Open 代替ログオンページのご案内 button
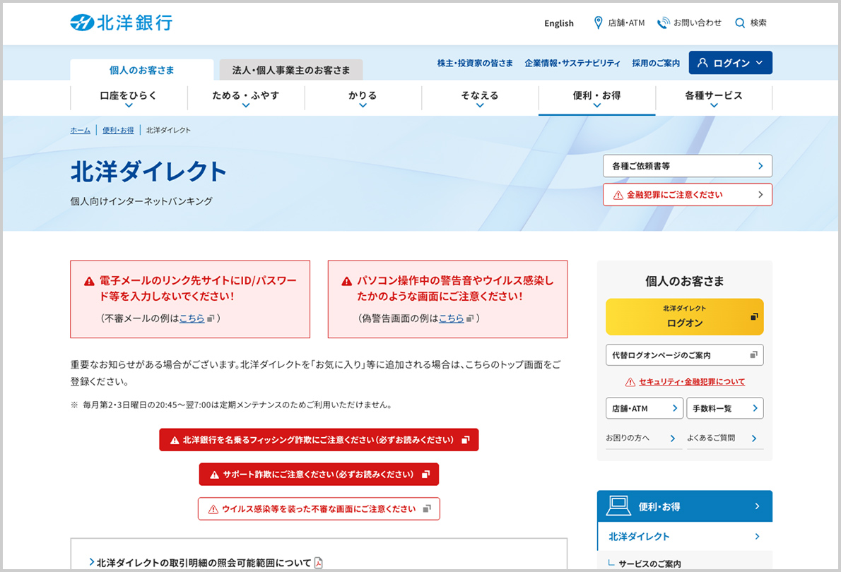 click(684, 355)
